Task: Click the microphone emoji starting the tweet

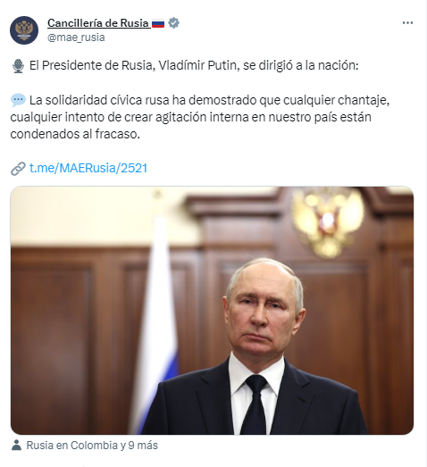Action: pos(18,66)
